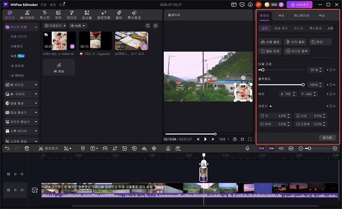Click the 오디오 첨부 button
342x209 pixels.
coord(297,51)
